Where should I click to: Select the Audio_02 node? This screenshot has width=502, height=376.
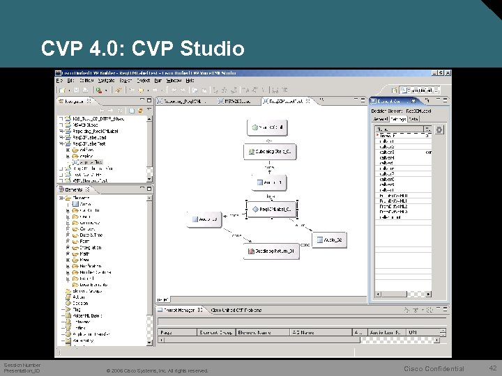click(329, 240)
